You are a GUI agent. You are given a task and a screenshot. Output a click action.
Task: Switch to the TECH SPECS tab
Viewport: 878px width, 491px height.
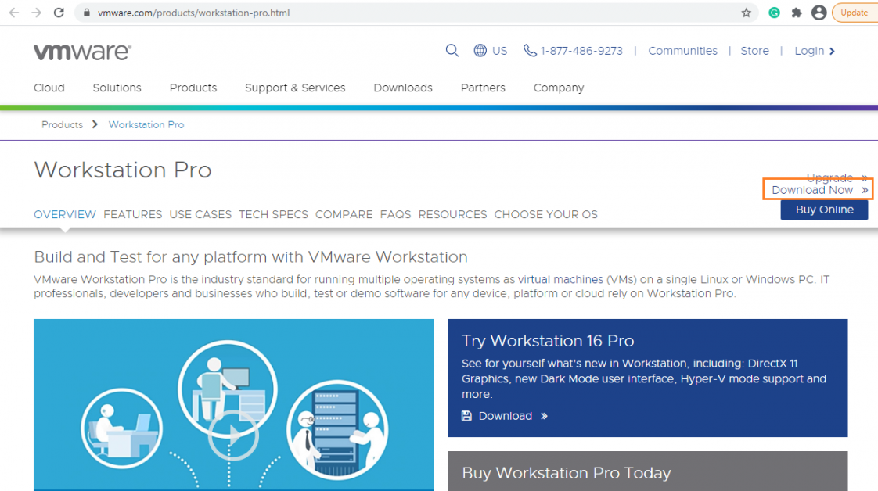[273, 214]
